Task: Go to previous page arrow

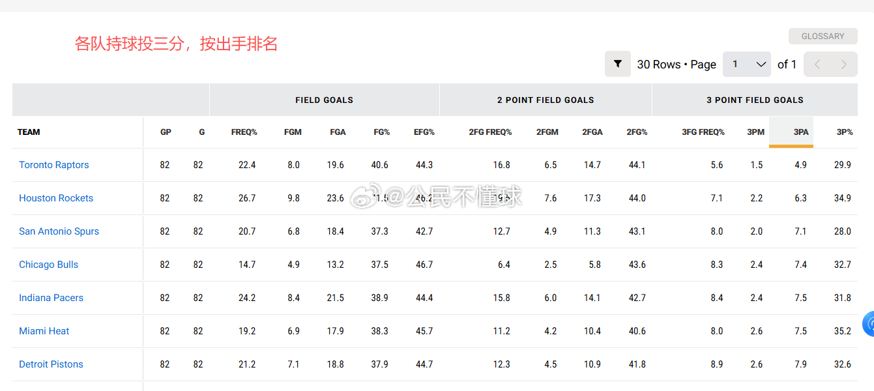Action: pos(817,65)
